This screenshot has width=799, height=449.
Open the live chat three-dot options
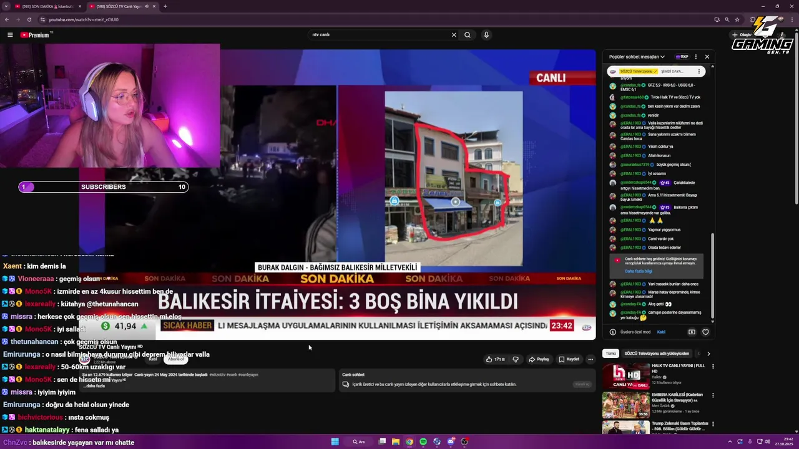click(x=696, y=57)
